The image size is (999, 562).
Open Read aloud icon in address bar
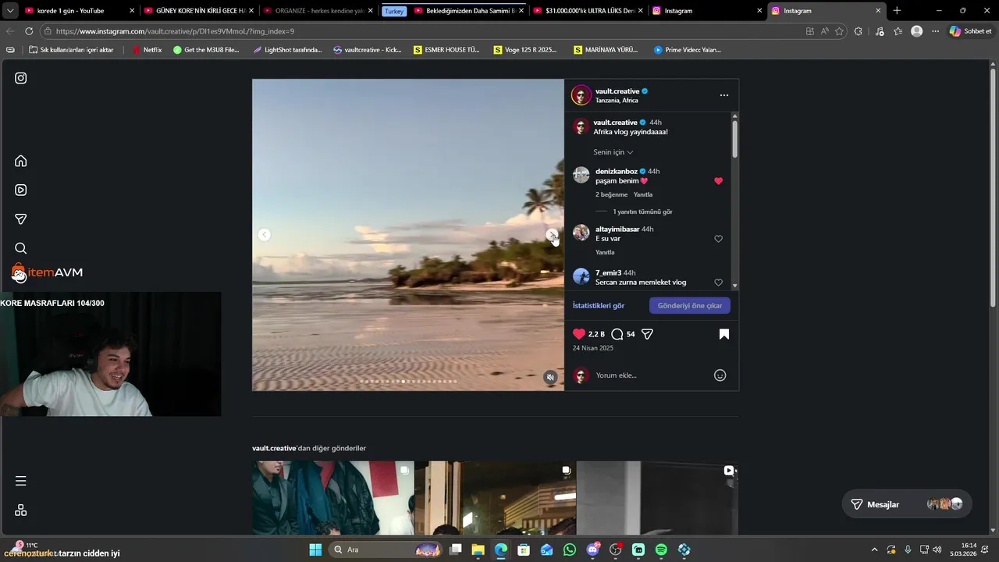[825, 31]
